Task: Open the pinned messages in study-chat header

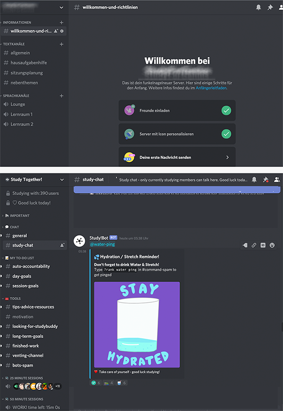Action: (266, 180)
